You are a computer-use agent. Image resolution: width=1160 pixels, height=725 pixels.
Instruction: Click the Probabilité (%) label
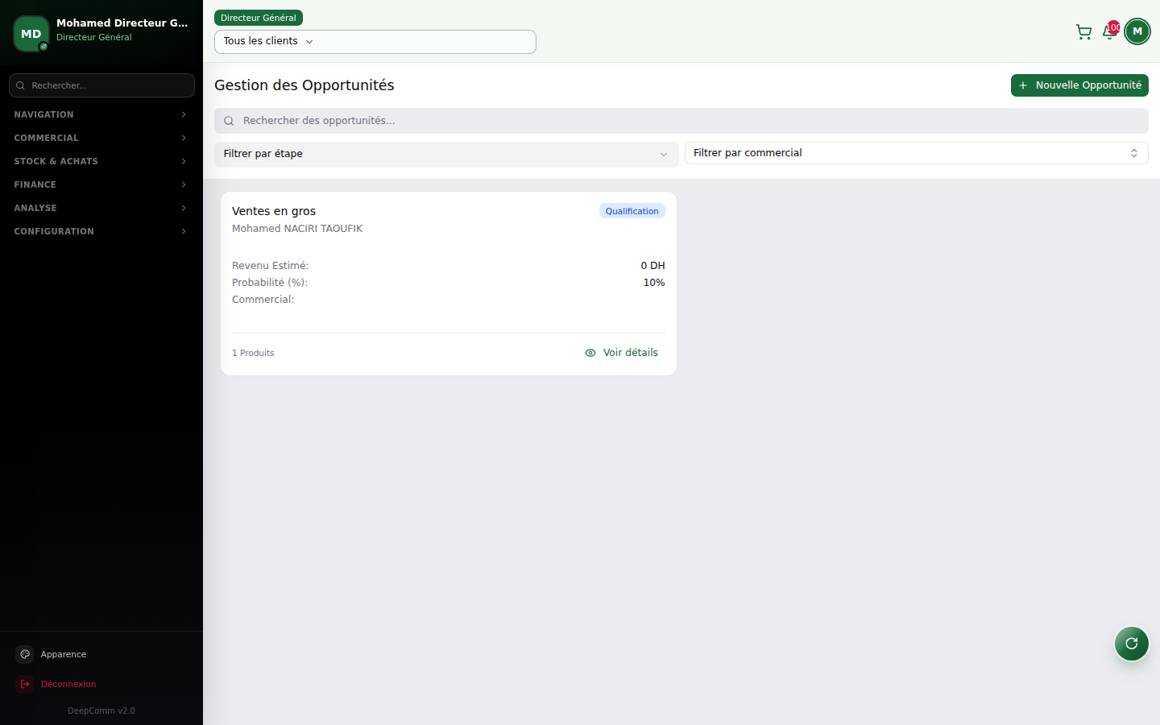pyautogui.click(x=270, y=283)
